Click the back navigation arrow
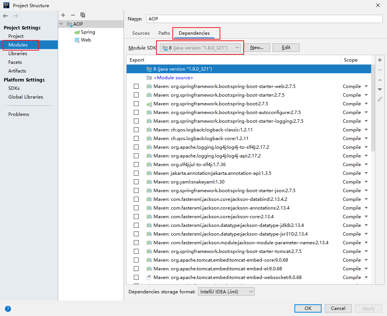The height and width of the screenshot is (316, 387). [x=5, y=16]
